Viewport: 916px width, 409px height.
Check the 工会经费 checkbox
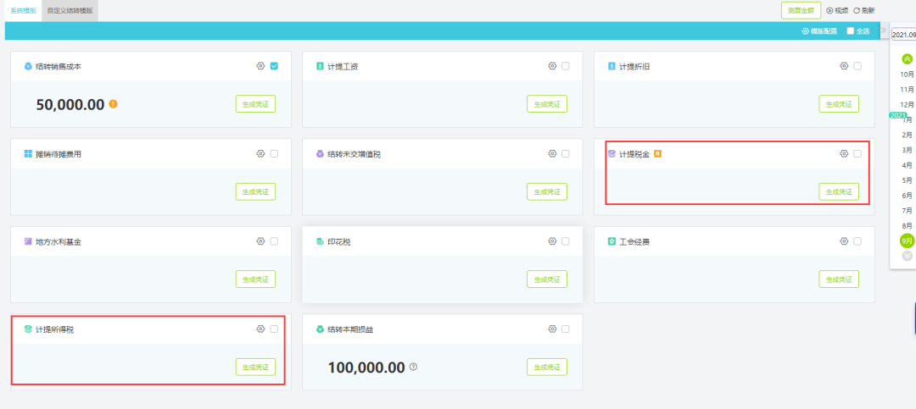coord(857,241)
